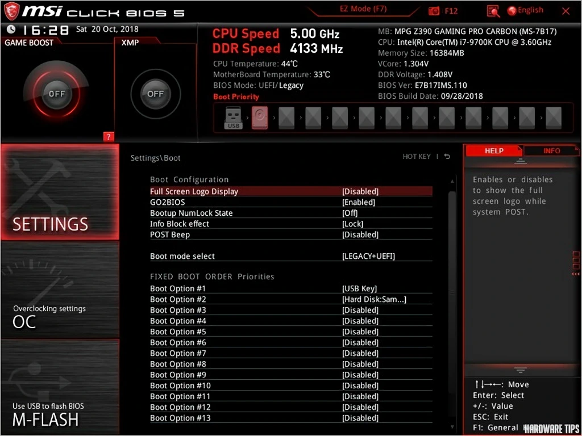Change GO2BIOS Enabled value
Viewport: 582px width, 436px height.
tap(359, 202)
